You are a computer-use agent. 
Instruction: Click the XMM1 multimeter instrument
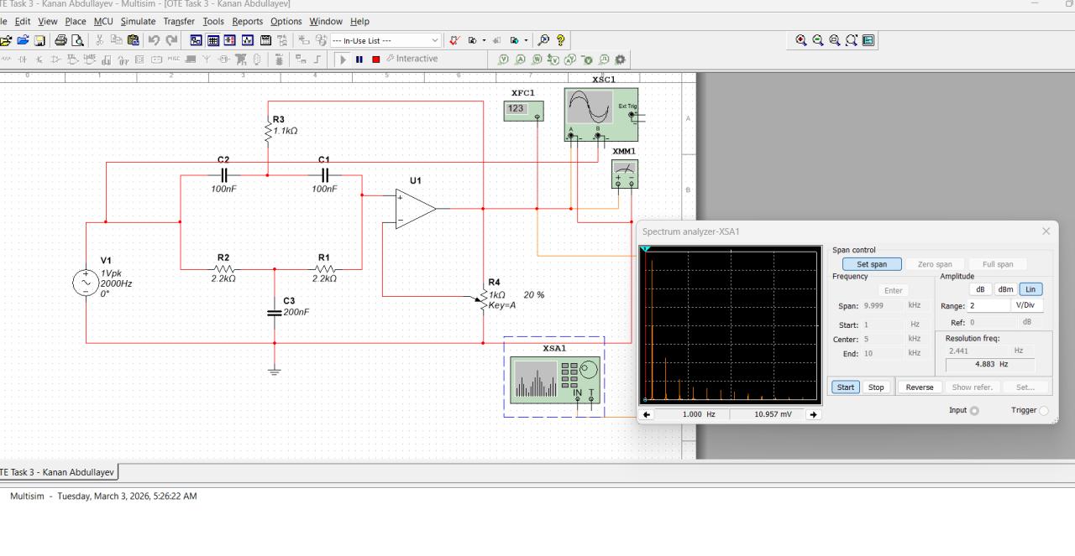[624, 174]
